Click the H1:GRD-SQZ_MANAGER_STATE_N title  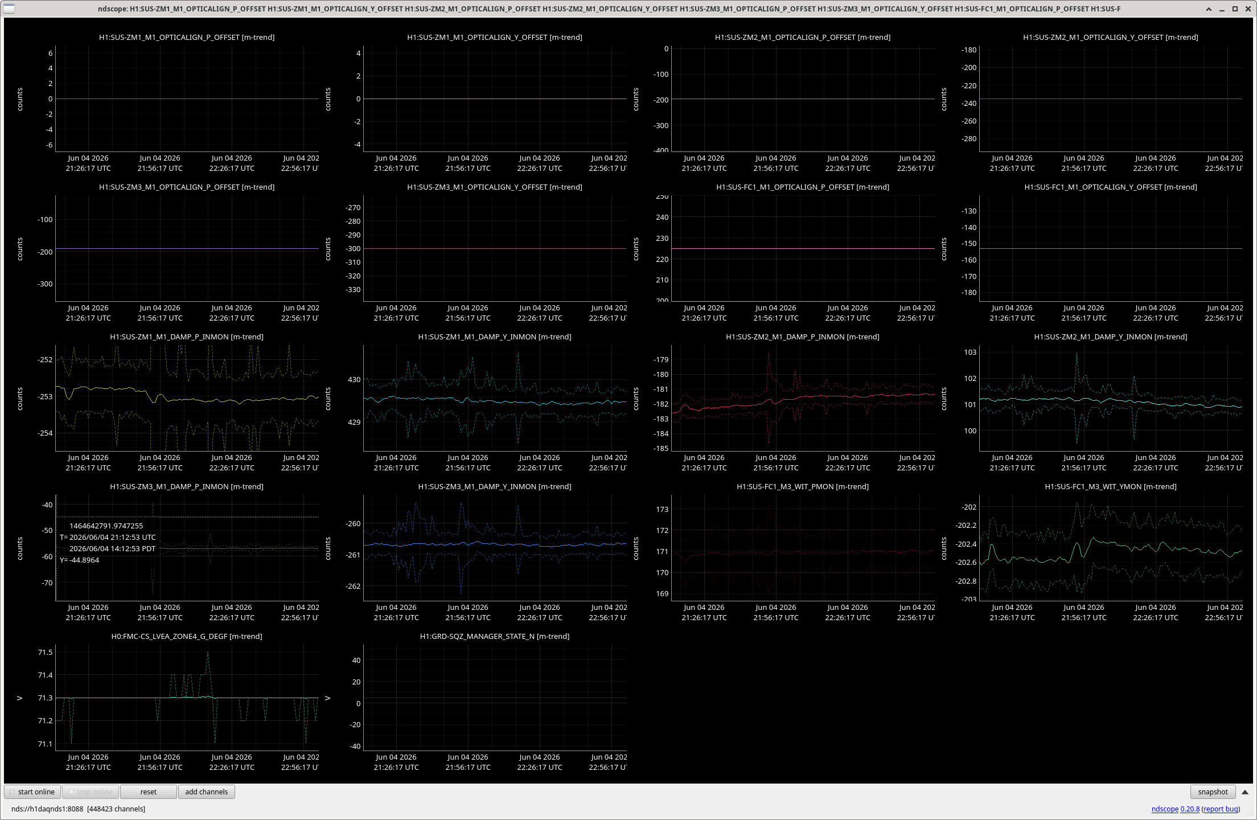tap(495, 636)
